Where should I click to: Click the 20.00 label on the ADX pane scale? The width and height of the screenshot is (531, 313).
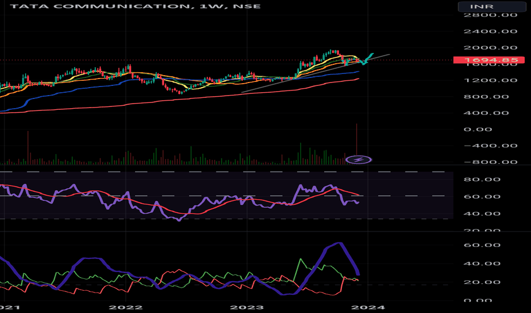click(482, 282)
